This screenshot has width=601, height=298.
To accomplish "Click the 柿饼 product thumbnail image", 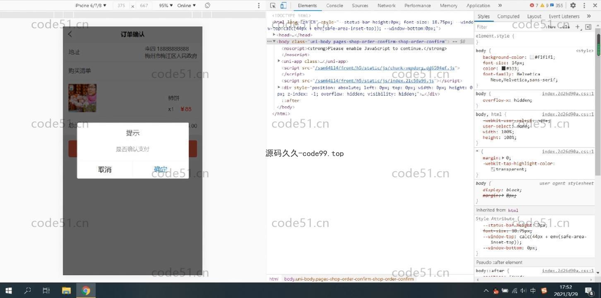I will click(x=82, y=98).
